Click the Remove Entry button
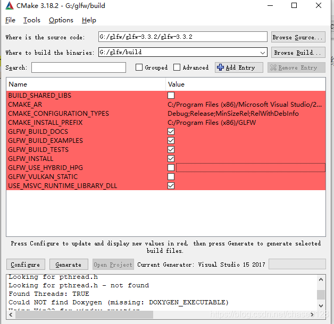This screenshot has width=334, height=324. (x=296, y=67)
